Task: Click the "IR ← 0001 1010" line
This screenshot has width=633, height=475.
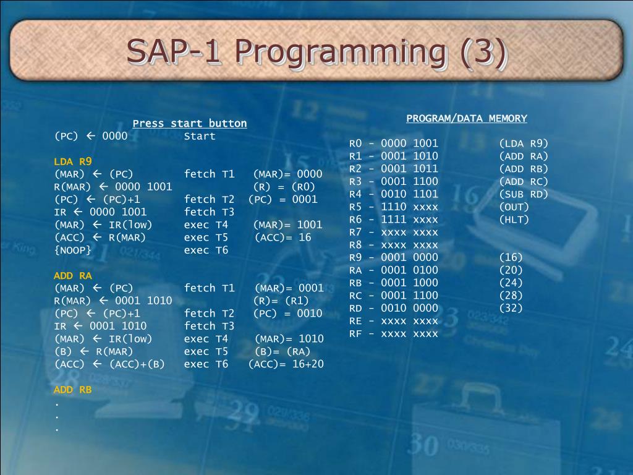Action: point(100,326)
